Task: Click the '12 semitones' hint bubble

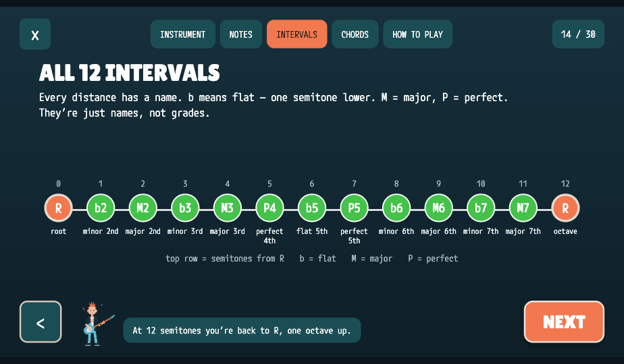Action: 242,330
